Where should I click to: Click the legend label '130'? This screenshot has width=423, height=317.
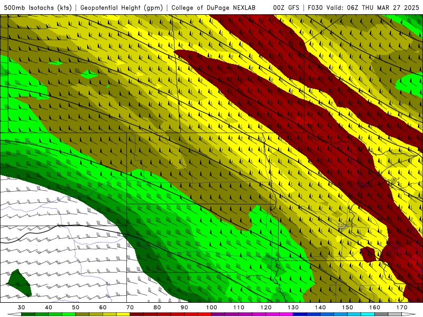click(293, 307)
